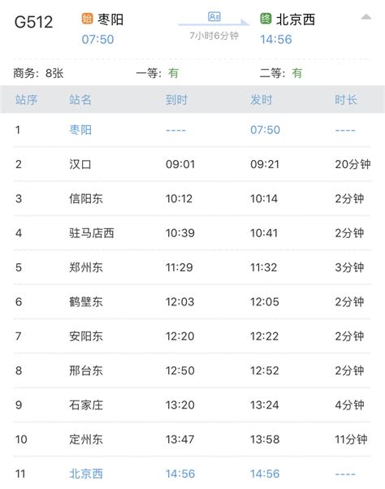385x489 pixels.
Task: Click the orange 始 origin station icon
Action: 87,19
